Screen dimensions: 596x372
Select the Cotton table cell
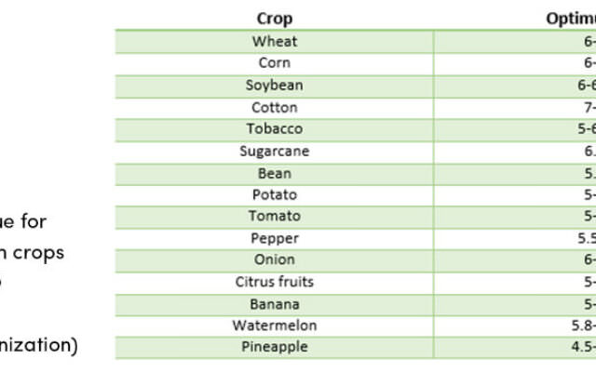tap(275, 108)
